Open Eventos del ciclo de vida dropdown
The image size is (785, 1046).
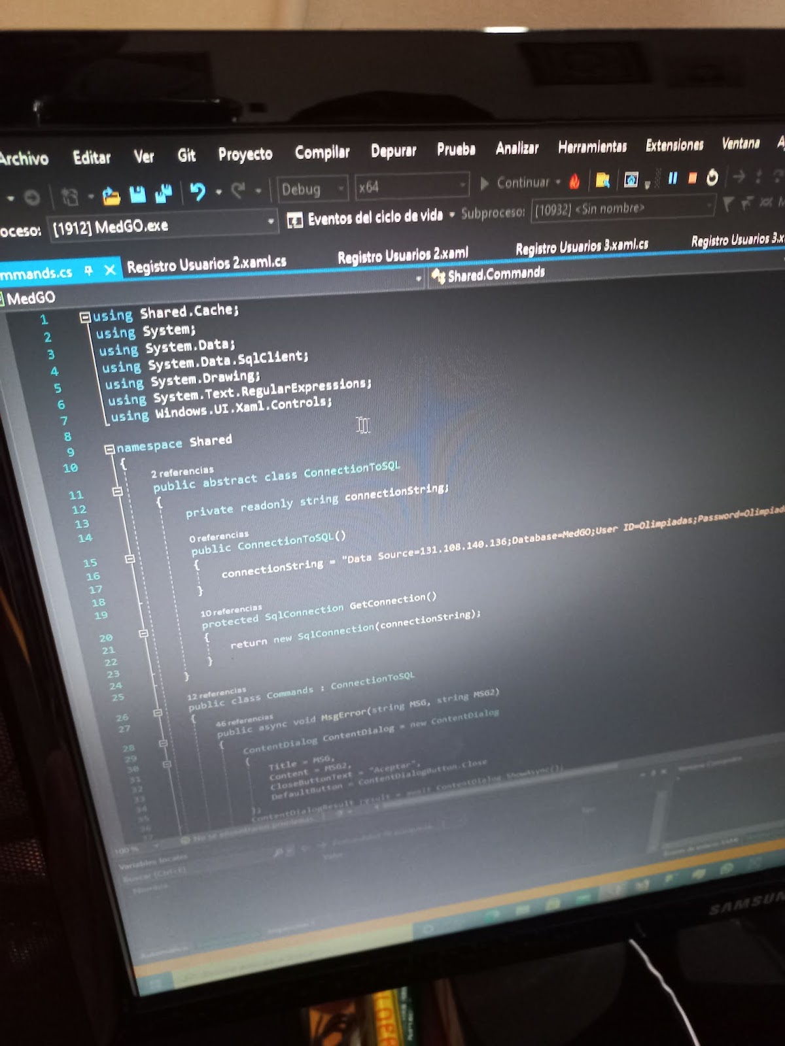click(452, 215)
